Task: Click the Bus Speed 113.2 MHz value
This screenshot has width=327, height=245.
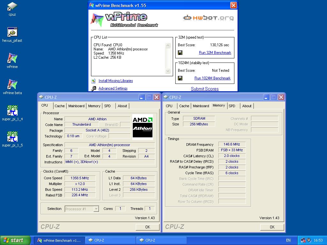Action: click(80, 189)
